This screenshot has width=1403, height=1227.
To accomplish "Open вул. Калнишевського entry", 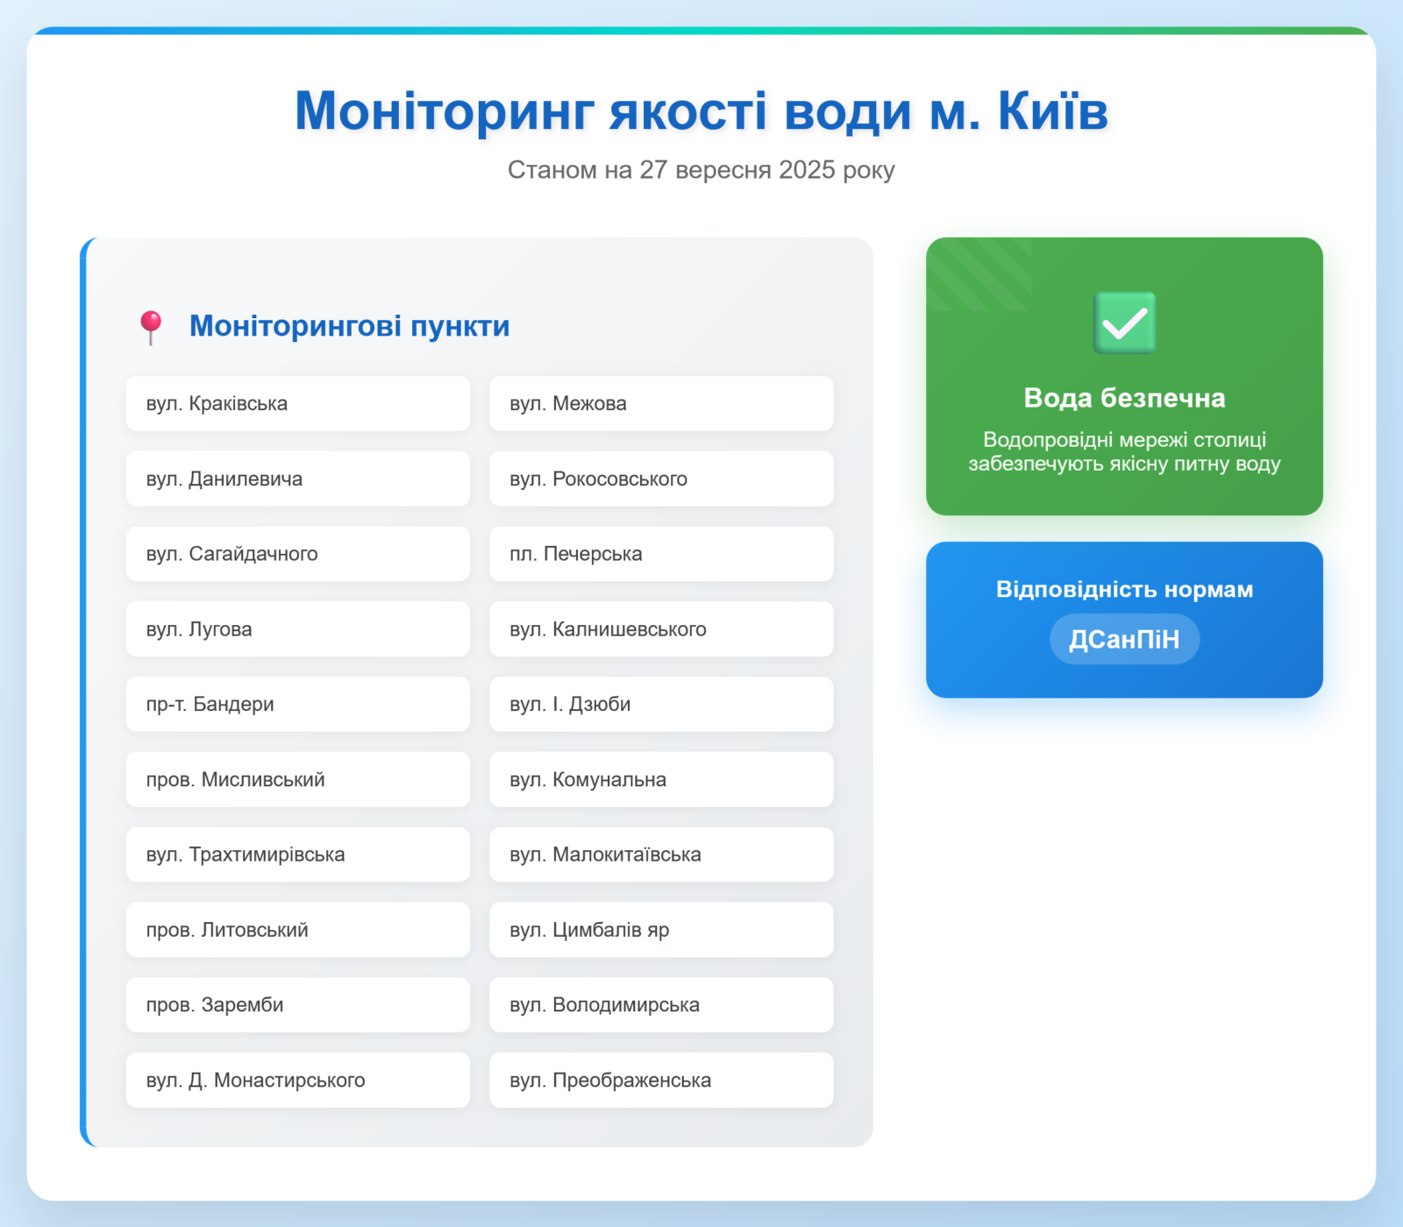I will point(660,629).
